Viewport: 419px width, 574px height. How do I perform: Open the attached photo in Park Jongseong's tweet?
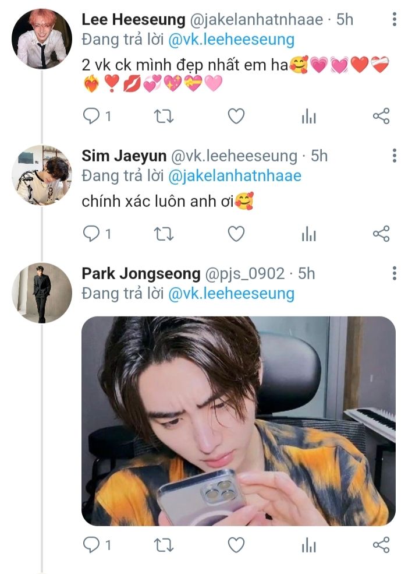point(238,421)
